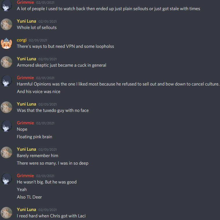Open Yuni Luna's avatar beside 'Barely remember him'
The image size is (220, 220).
pyautogui.click(x=6, y=152)
